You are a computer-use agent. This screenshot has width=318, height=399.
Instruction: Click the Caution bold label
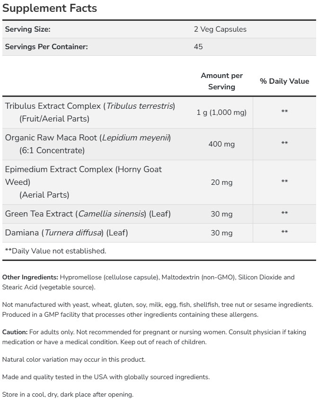coord(15,332)
